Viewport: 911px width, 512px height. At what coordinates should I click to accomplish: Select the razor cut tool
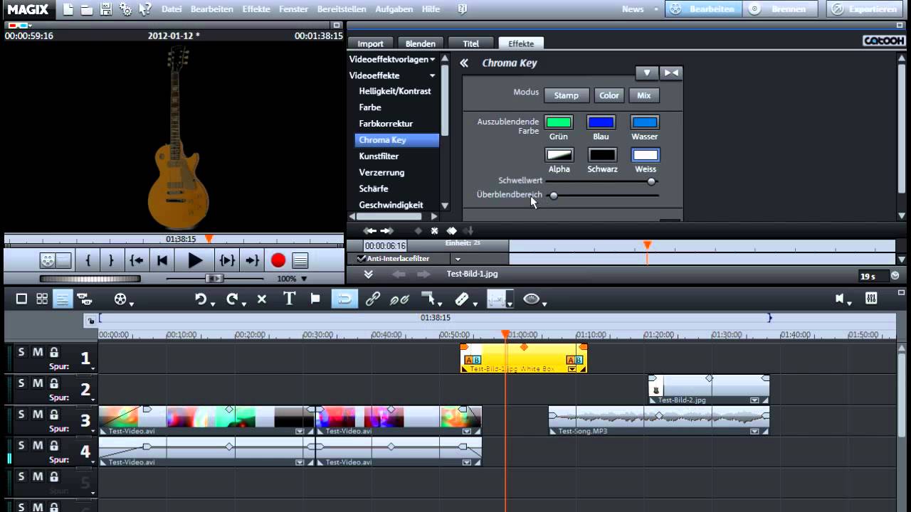(461, 299)
